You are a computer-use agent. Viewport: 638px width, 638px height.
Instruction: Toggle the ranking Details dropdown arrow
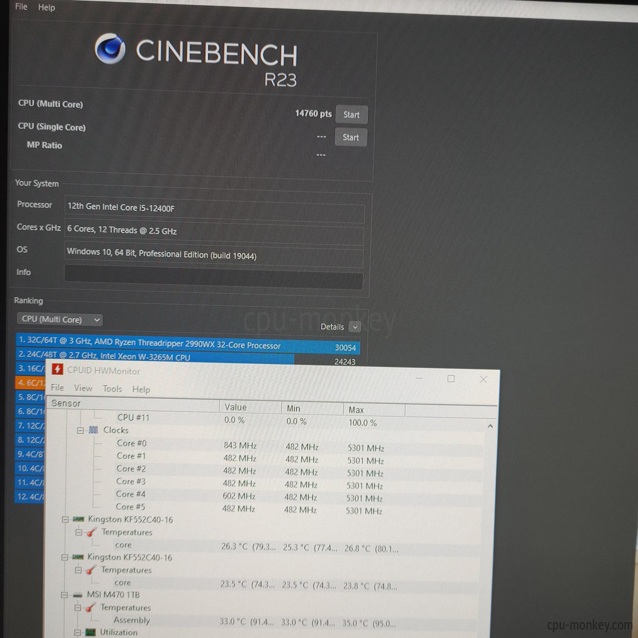(x=355, y=327)
